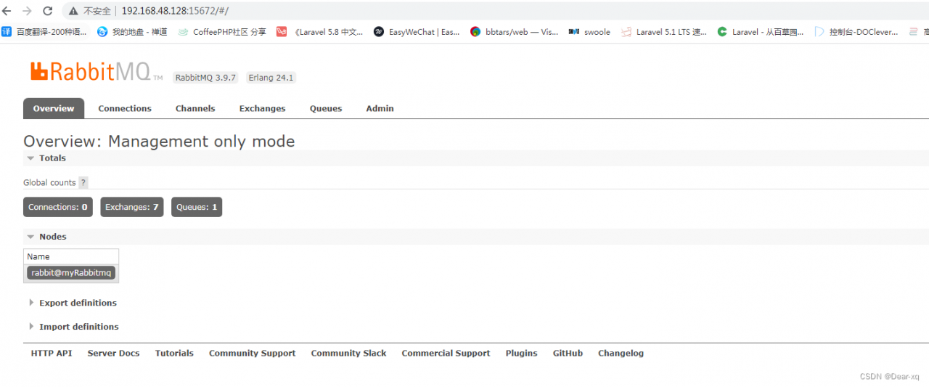Open the swoole bookmark

(589, 32)
